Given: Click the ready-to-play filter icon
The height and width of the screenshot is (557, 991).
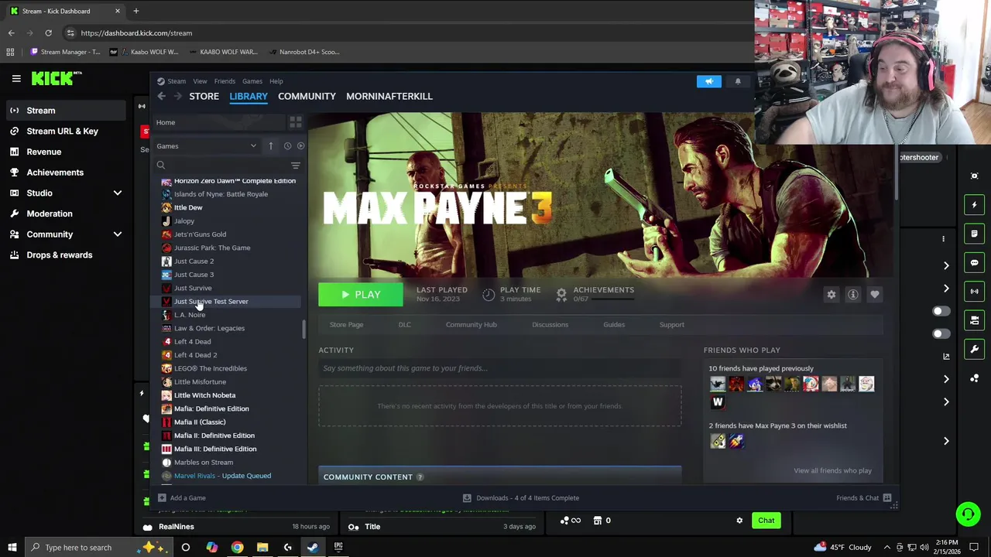Looking at the screenshot, I should pos(300,145).
